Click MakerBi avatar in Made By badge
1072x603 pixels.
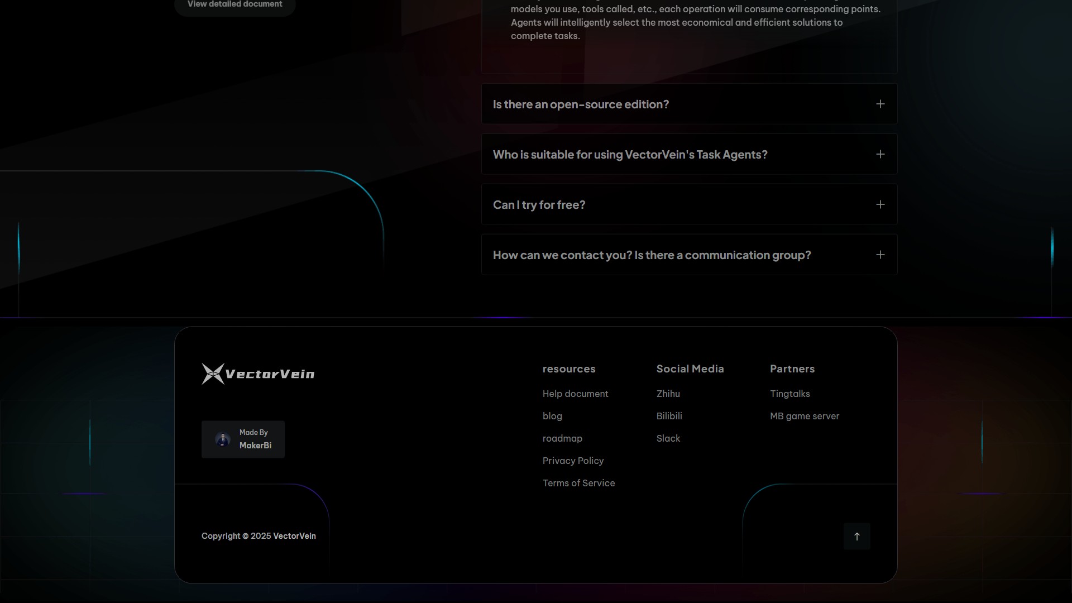click(222, 439)
